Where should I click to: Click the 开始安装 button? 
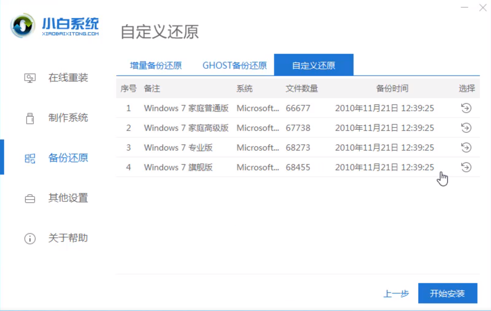447,293
